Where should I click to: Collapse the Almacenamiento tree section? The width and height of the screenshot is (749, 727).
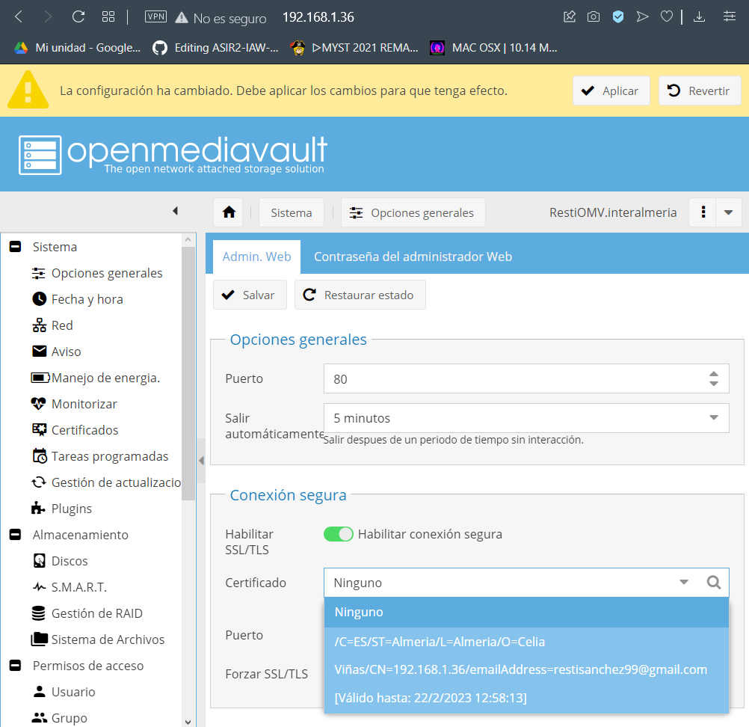pos(15,534)
